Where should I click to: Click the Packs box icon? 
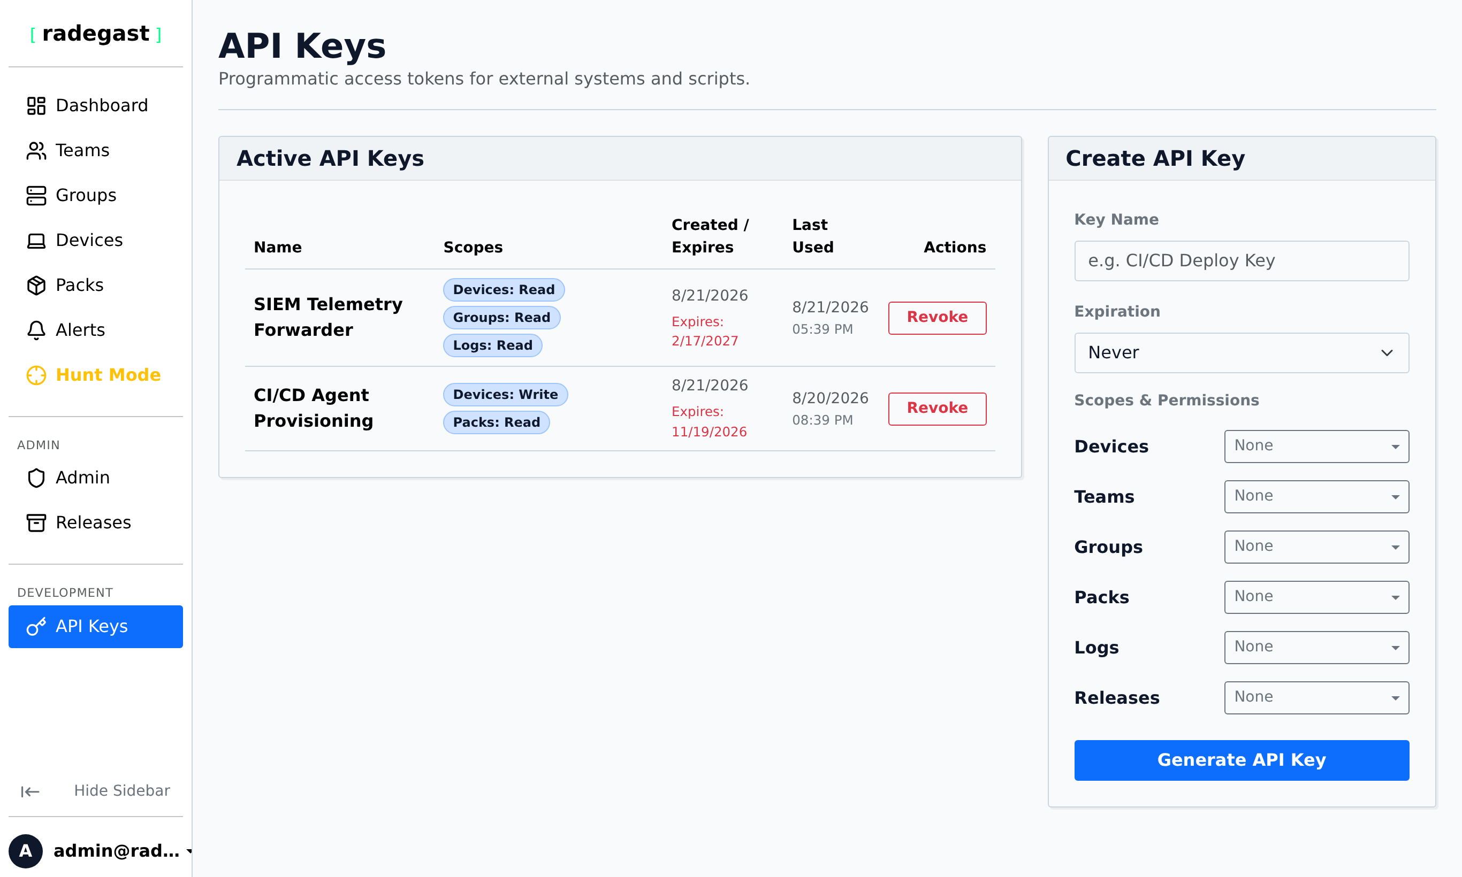[36, 286]
